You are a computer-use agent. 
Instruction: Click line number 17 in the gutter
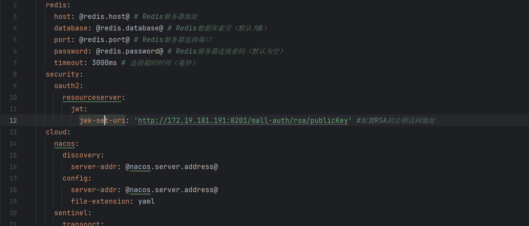point(13,178)
